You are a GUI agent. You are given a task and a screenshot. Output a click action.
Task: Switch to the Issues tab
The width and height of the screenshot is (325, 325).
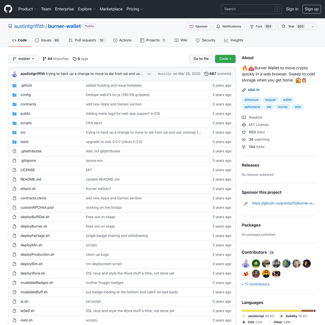[47, 40]
